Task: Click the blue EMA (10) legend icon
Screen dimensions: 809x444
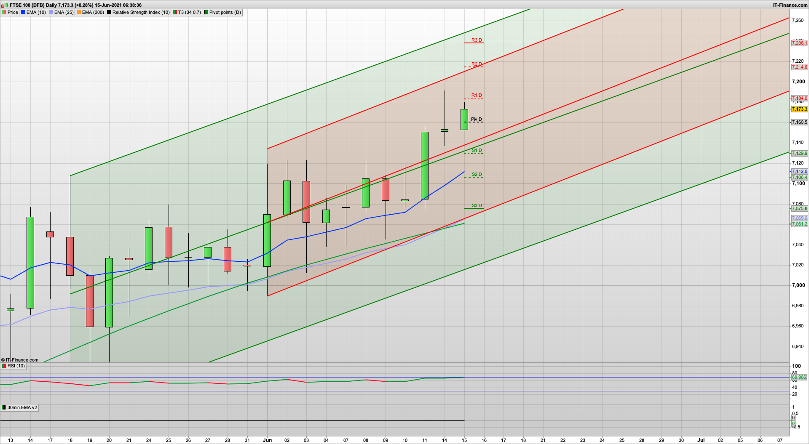Action: coord(24,13)
